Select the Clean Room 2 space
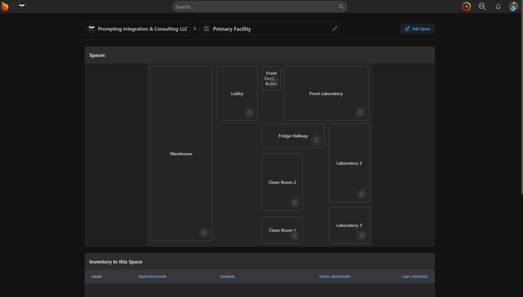This screenshot has height=297, width=523. (x=282, y=182)
